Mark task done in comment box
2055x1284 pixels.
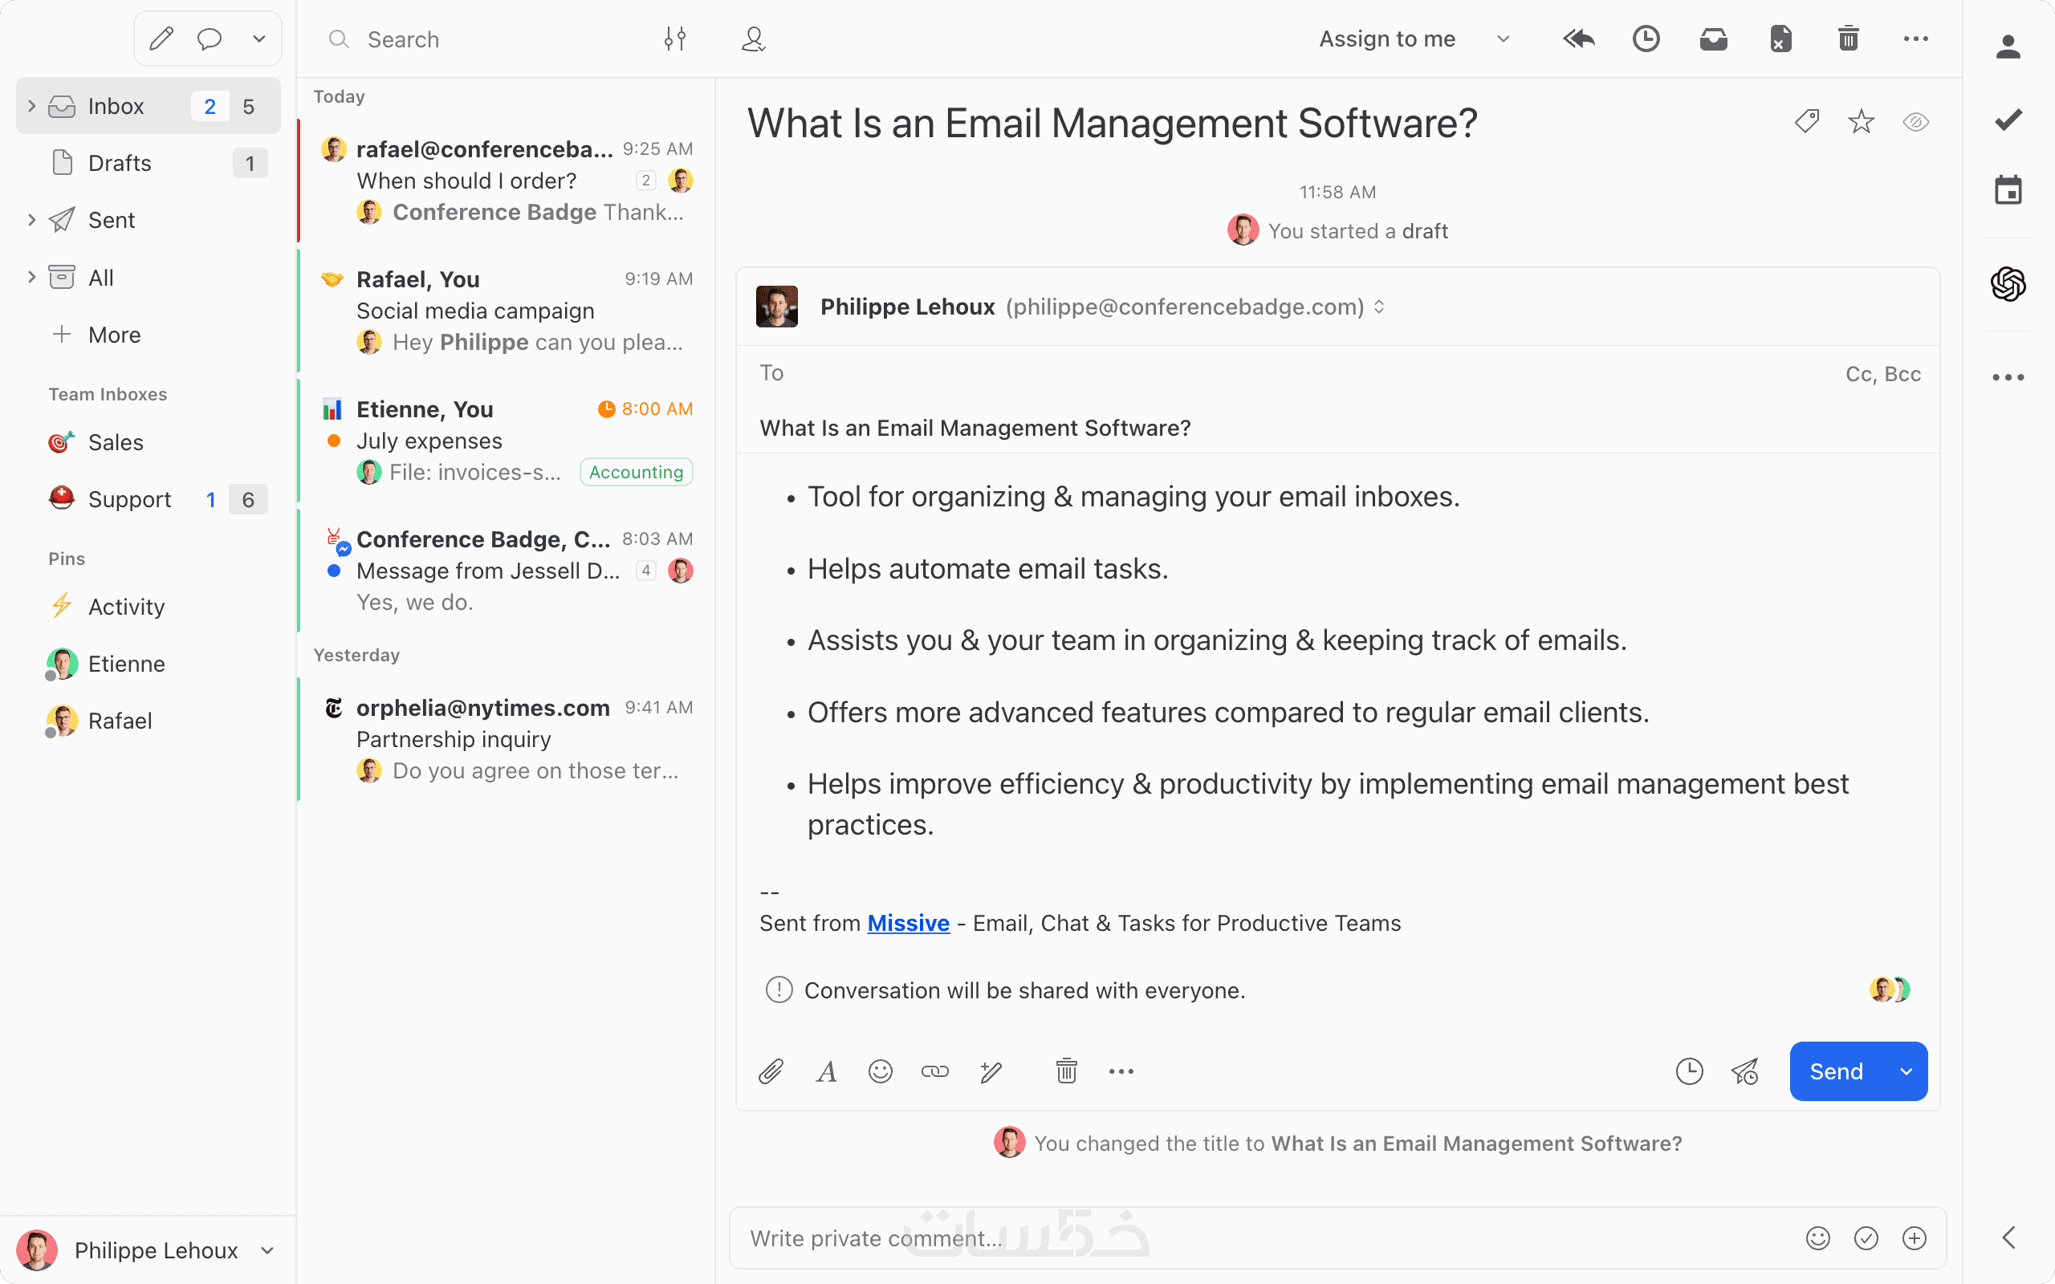[x=1866, y=1238]
